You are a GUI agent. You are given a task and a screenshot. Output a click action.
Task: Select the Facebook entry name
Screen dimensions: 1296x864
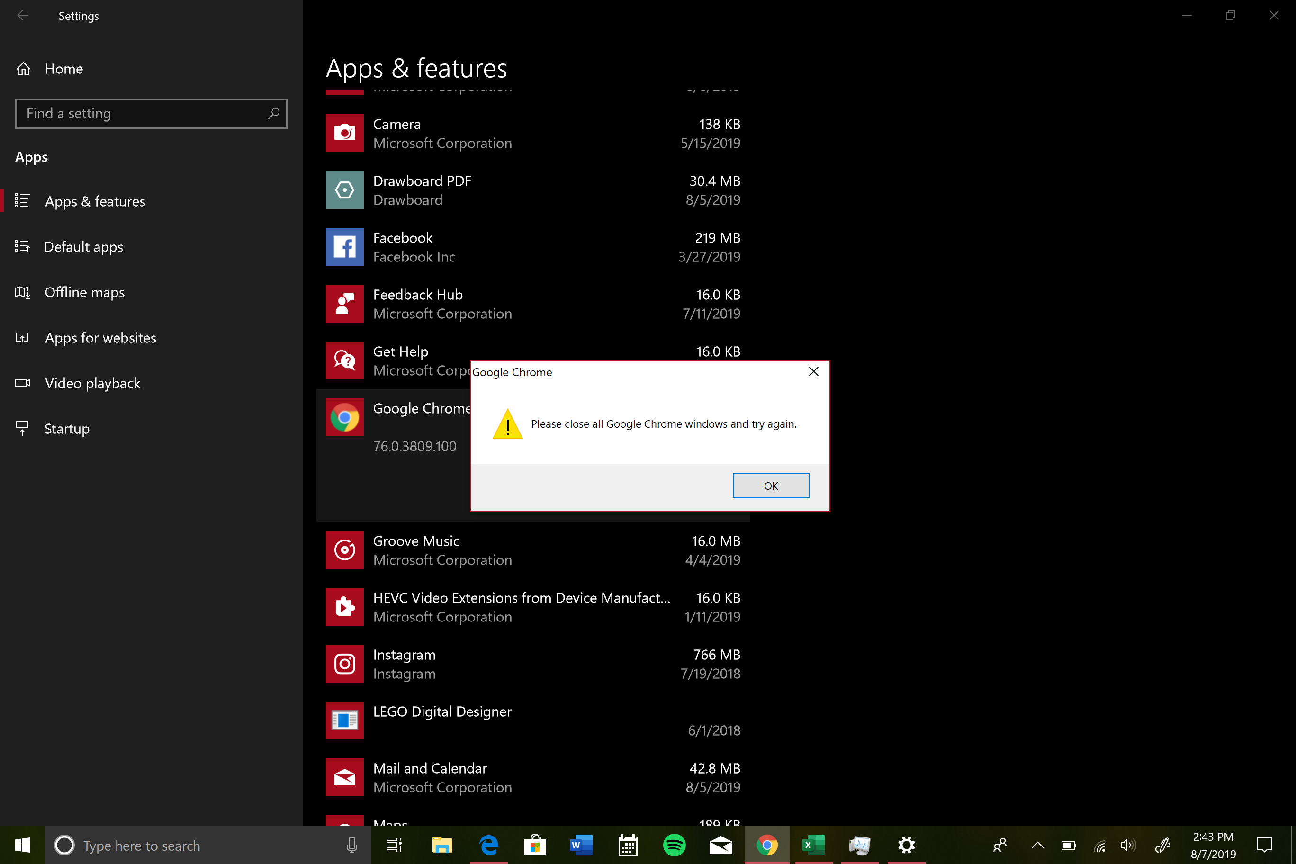403,238
